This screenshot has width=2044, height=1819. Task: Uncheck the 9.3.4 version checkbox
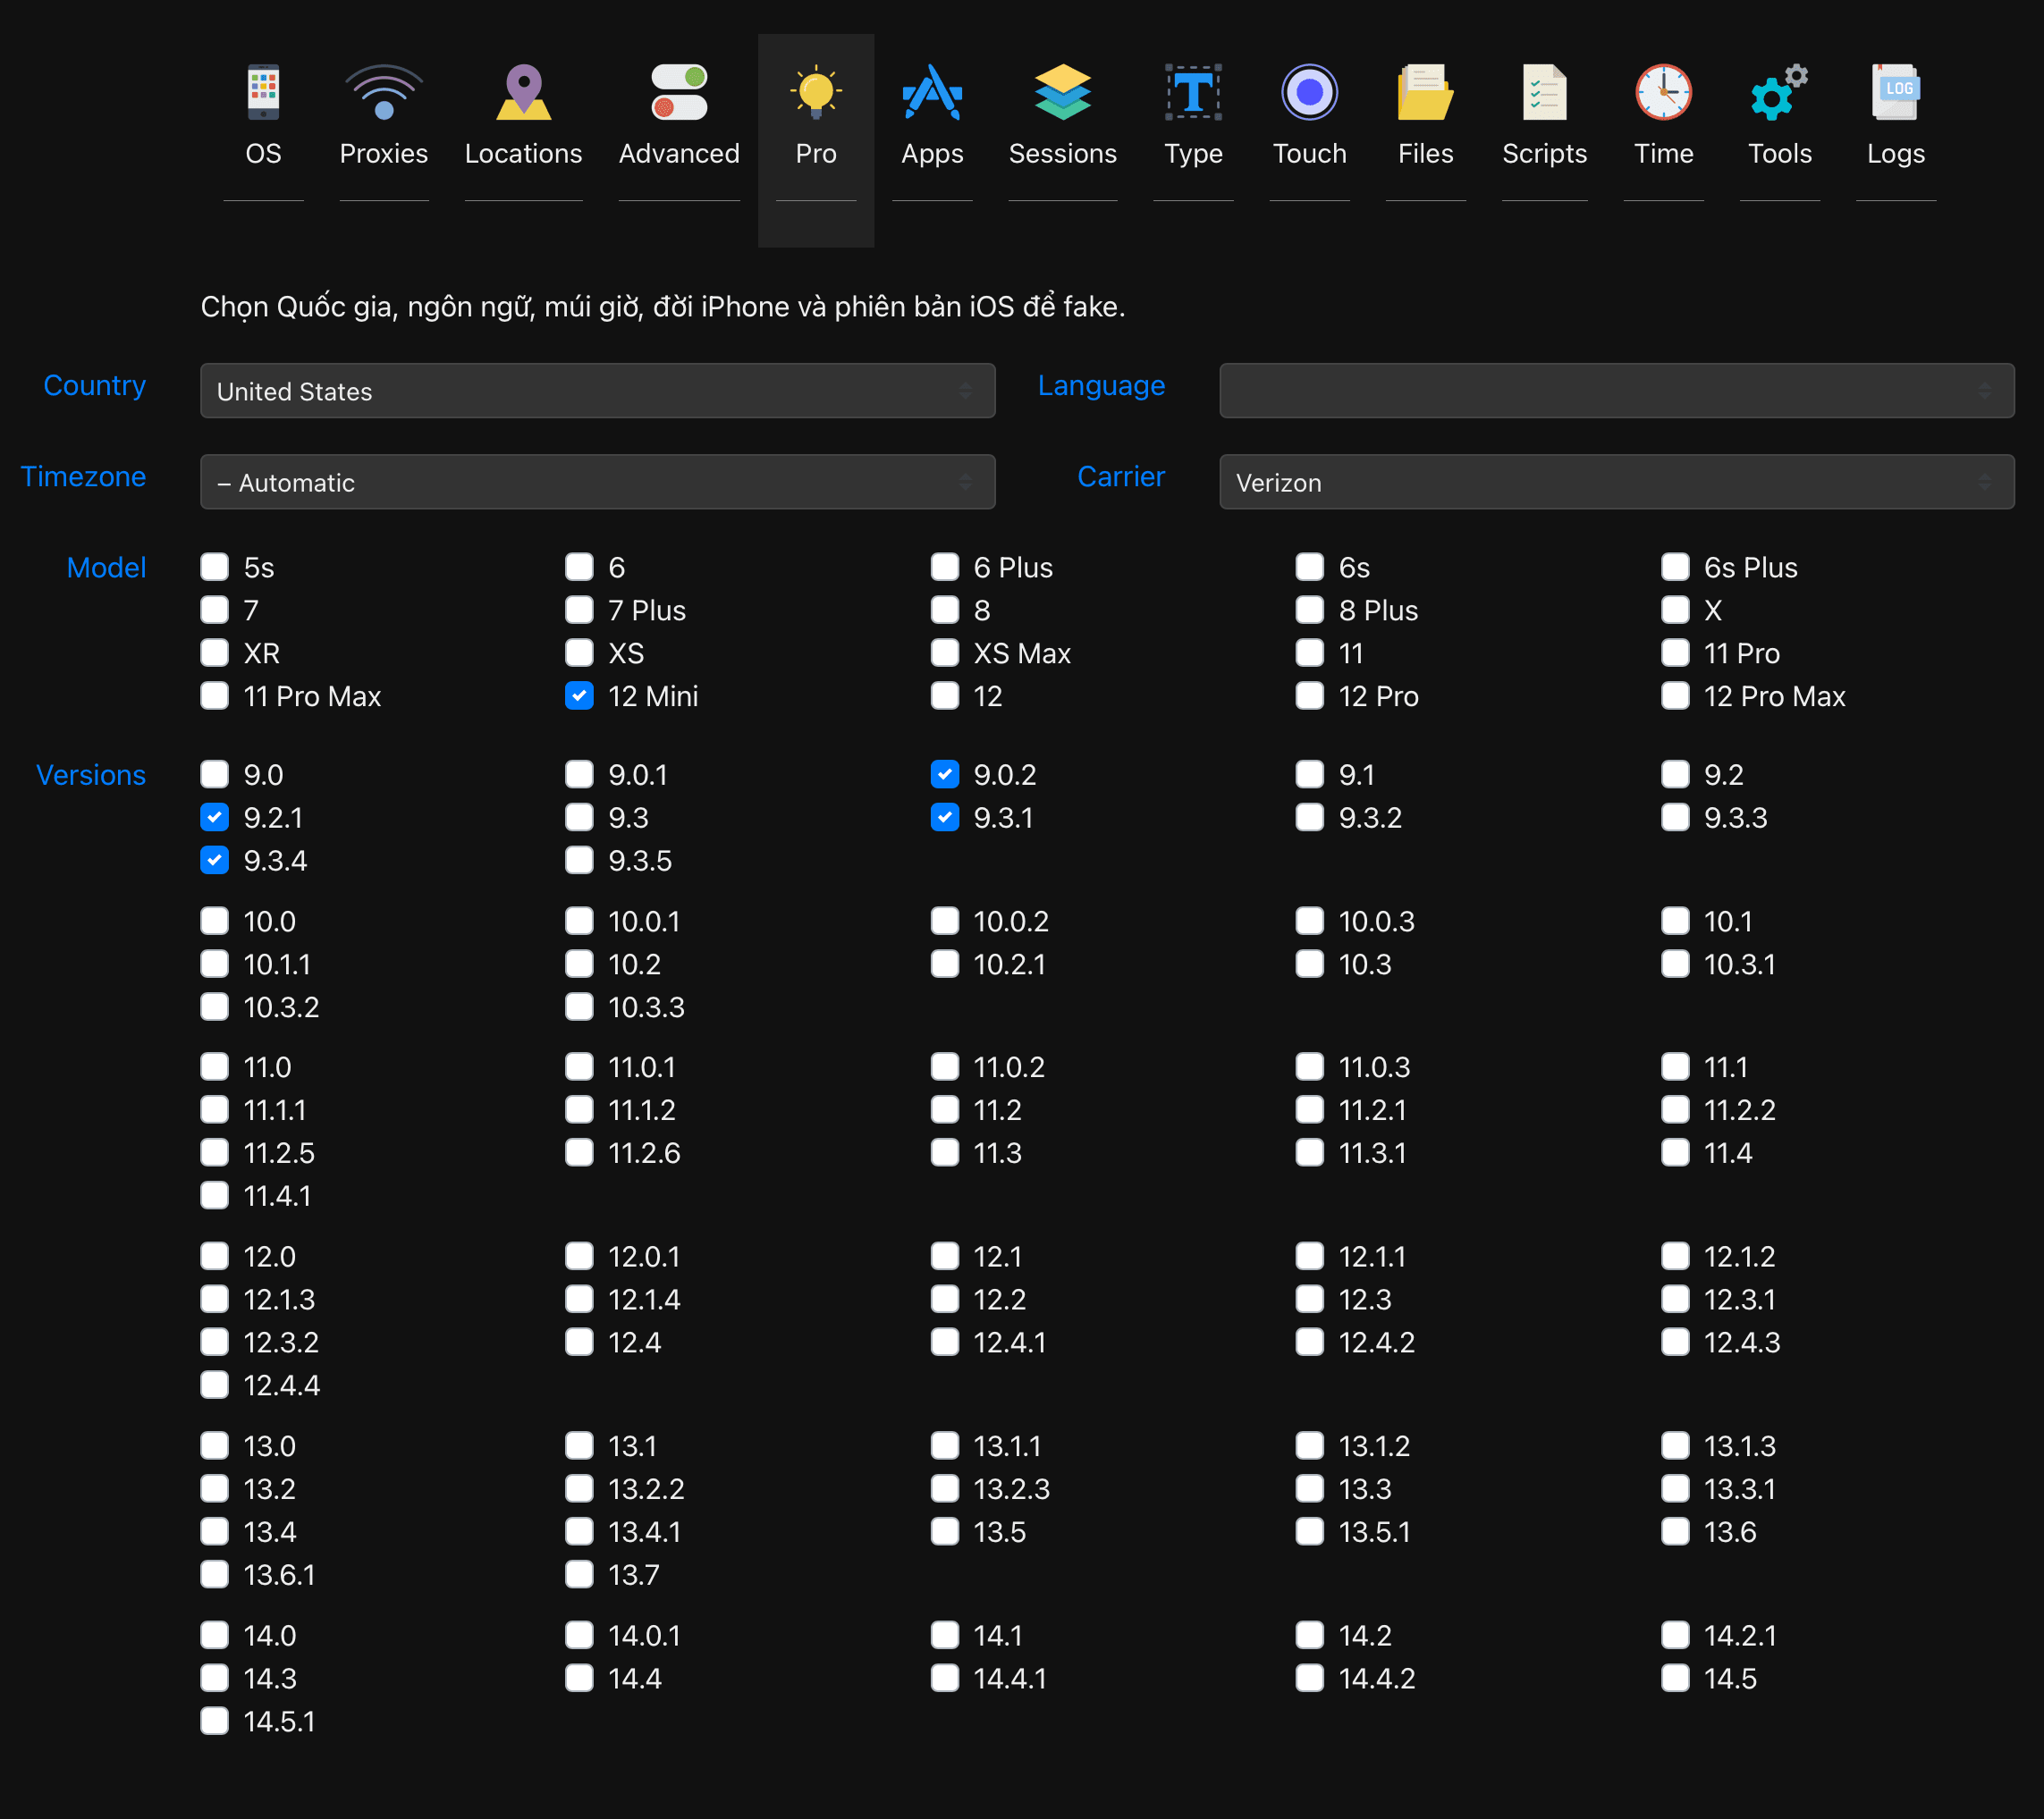(214, 860)
